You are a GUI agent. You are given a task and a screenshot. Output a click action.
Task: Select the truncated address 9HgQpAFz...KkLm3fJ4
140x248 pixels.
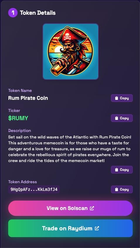point(34,189)
